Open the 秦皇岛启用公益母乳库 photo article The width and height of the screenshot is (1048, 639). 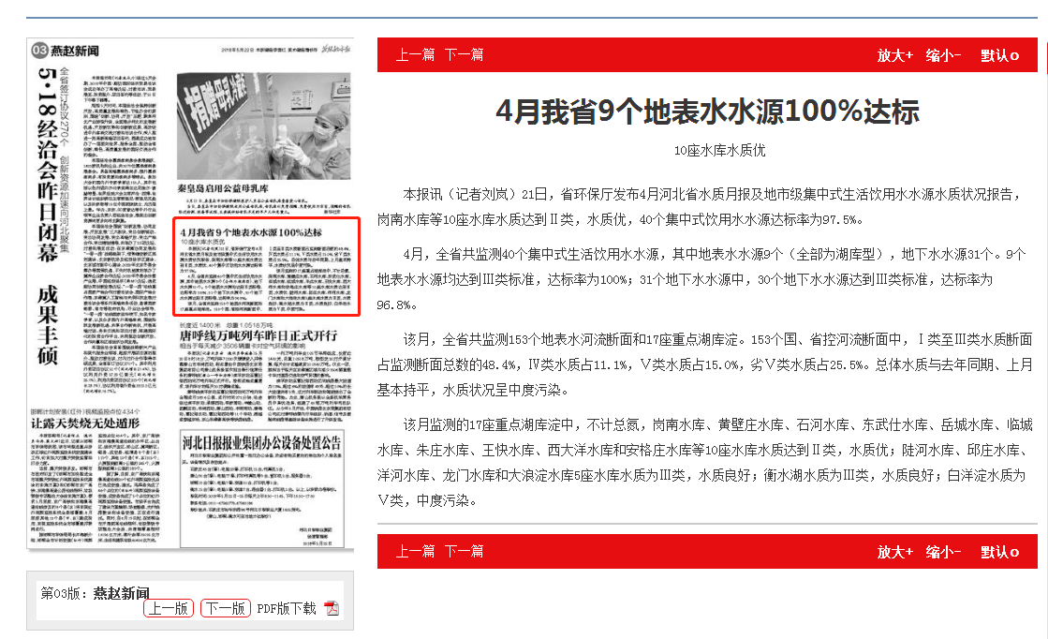[221, 186]
